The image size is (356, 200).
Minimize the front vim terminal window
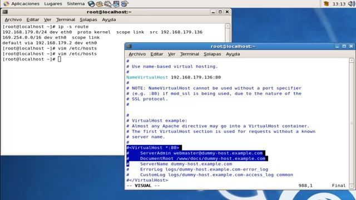point(337,46)
